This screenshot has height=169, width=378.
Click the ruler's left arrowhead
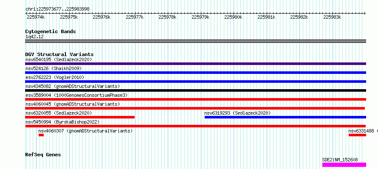tap(26, 13)
